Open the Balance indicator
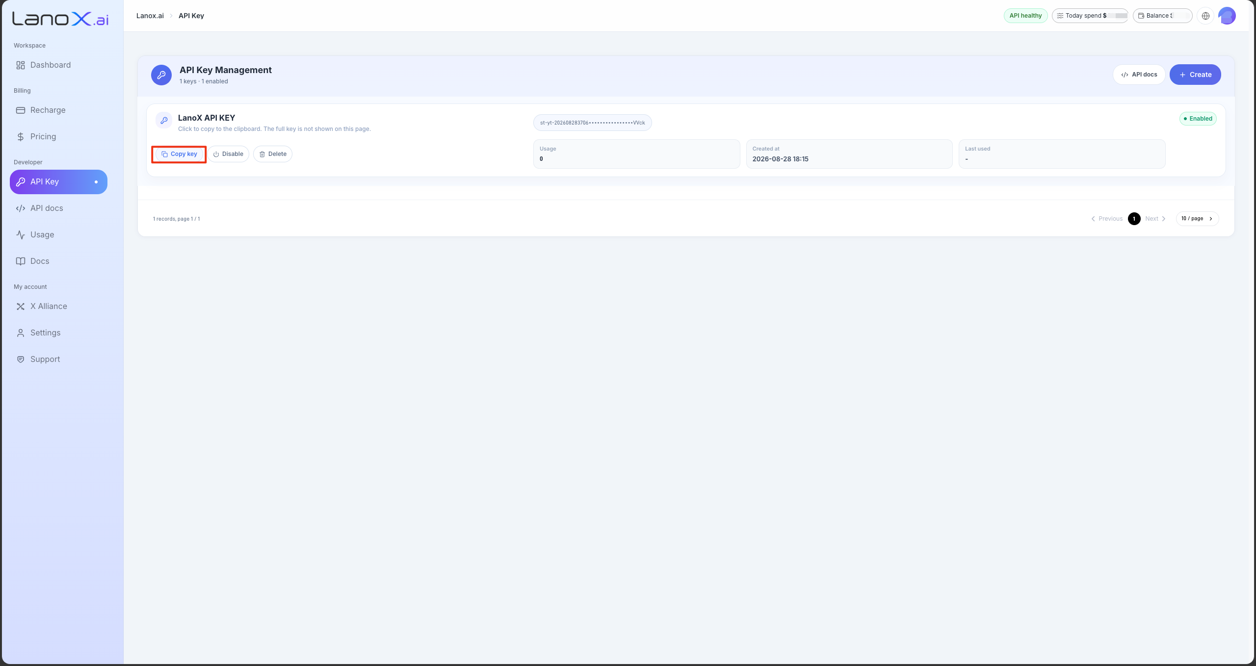 pos(1162,16)
